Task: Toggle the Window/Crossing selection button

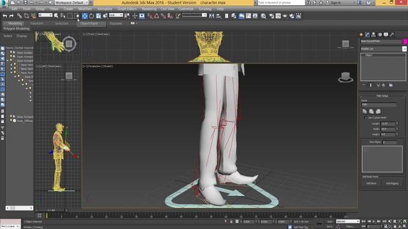Action: [x=76, y=16]
